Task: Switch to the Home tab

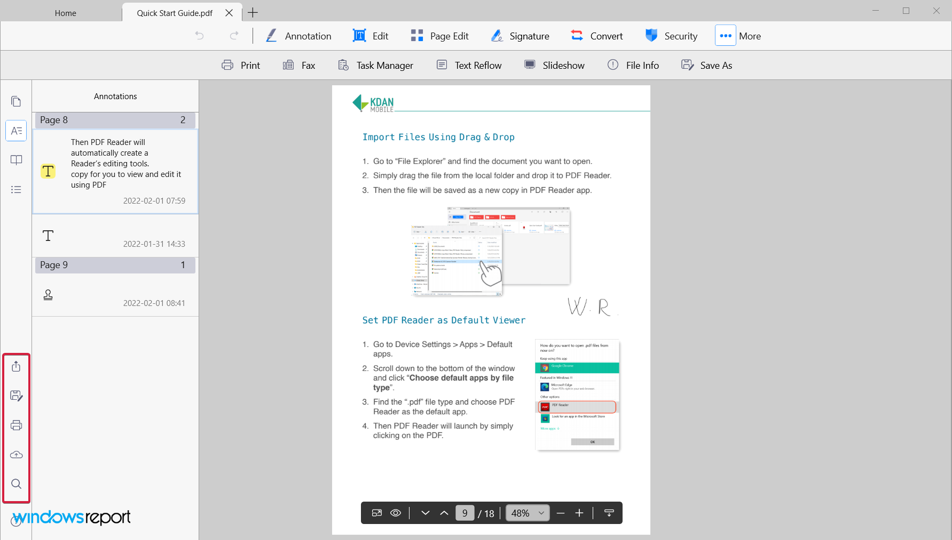Action: (x=66, y=13)
